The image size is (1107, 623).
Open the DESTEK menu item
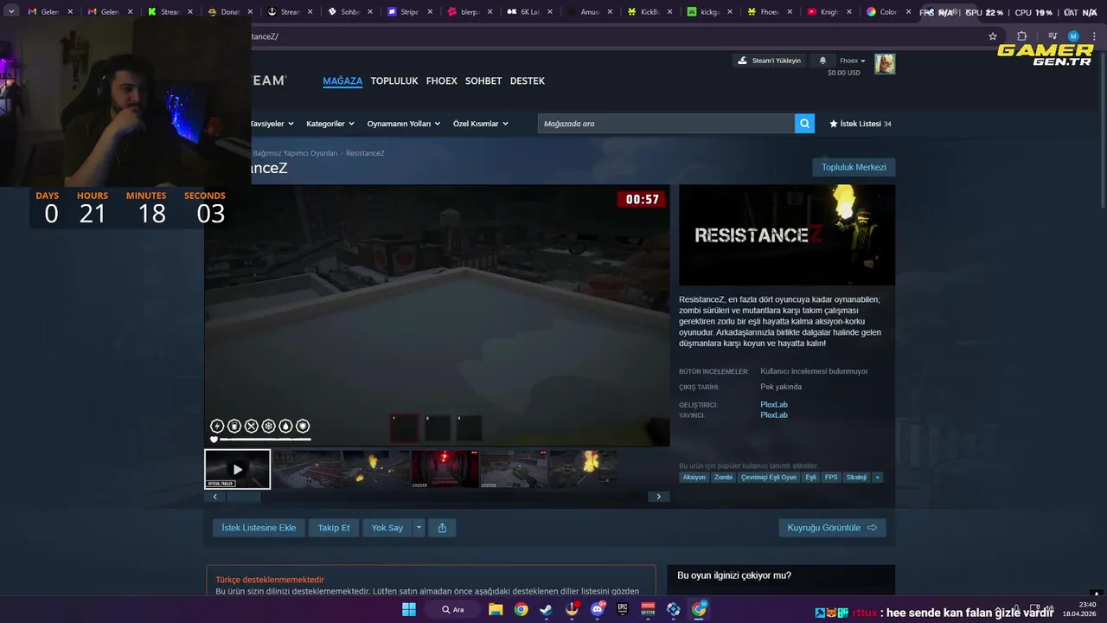[x=528, y=80]
